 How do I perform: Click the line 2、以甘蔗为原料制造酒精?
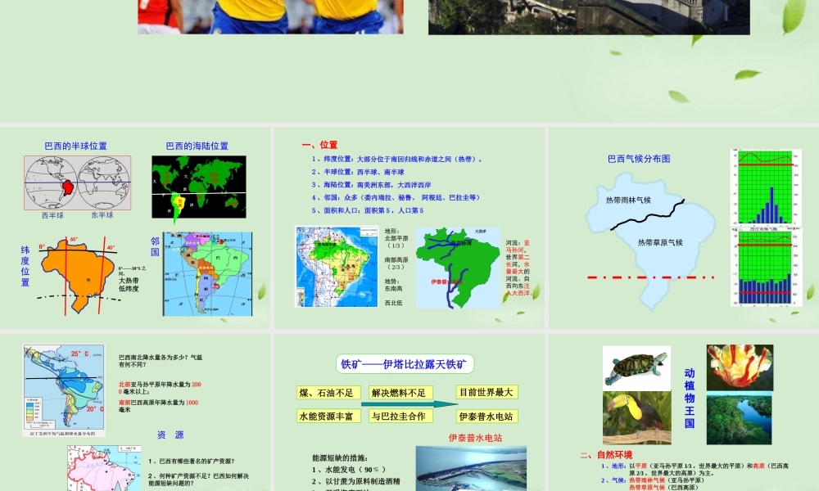[x=356, y=481]
